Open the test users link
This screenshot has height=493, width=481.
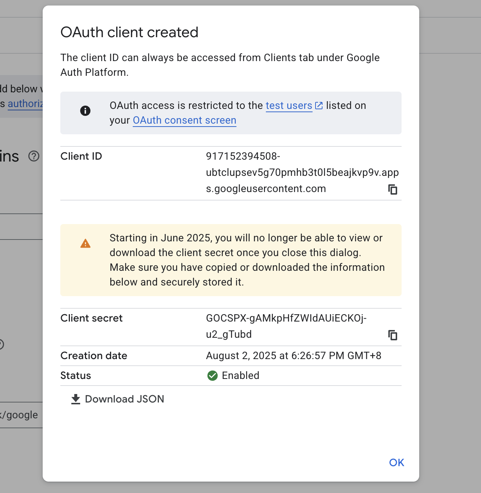[x=289, y=106]
